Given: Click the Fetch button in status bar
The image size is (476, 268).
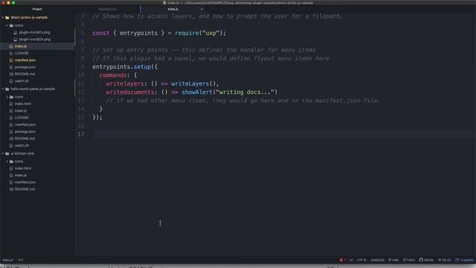Looking at the screenshot, I should pos(409,260).
